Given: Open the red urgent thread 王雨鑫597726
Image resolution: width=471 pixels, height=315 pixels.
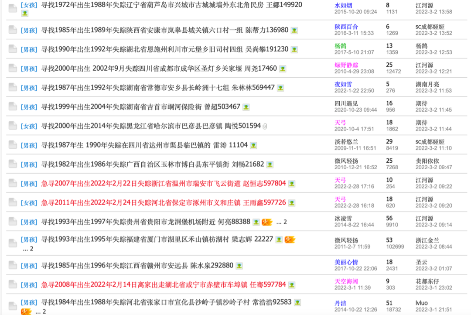Looking at the screenshot, I should [164, 202].
